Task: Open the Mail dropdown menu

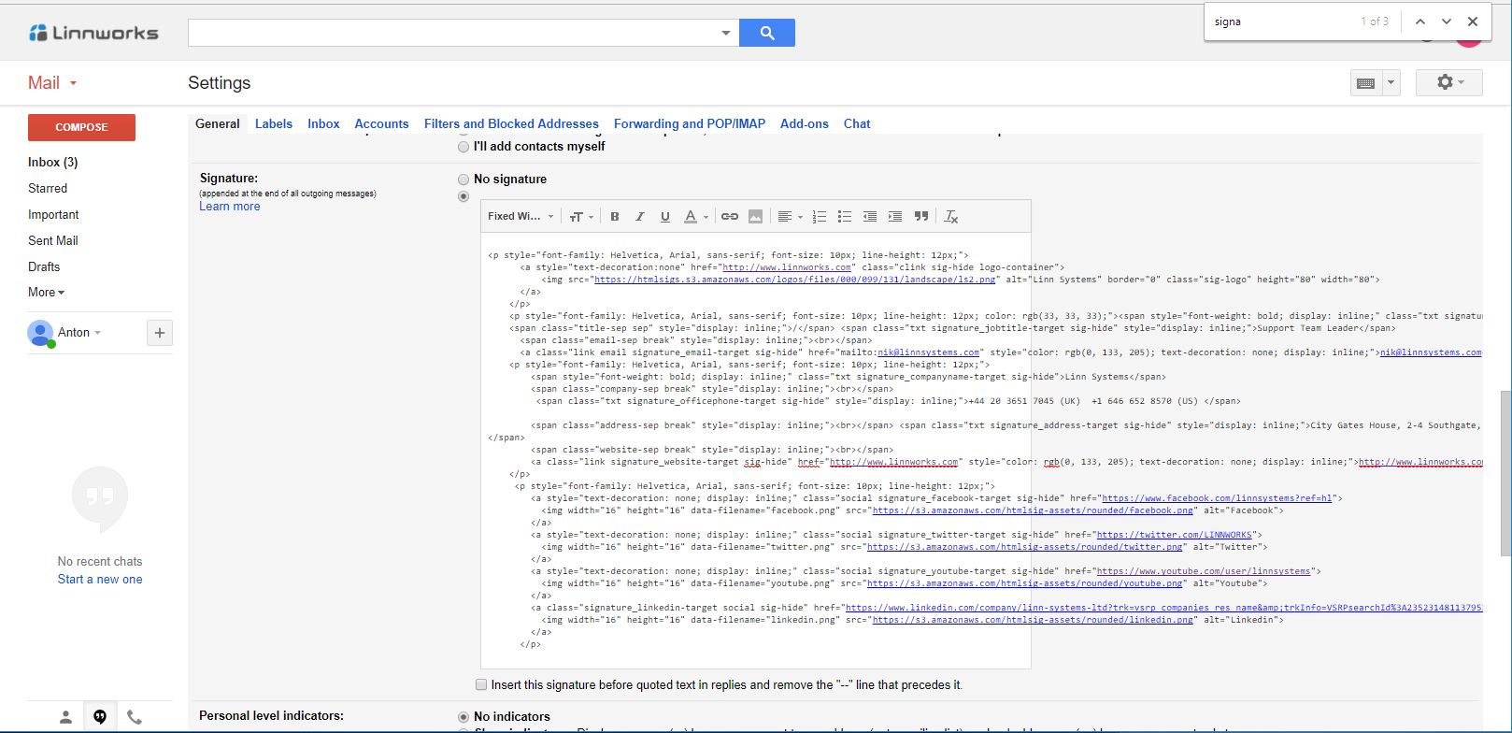Action: [52, 82]
